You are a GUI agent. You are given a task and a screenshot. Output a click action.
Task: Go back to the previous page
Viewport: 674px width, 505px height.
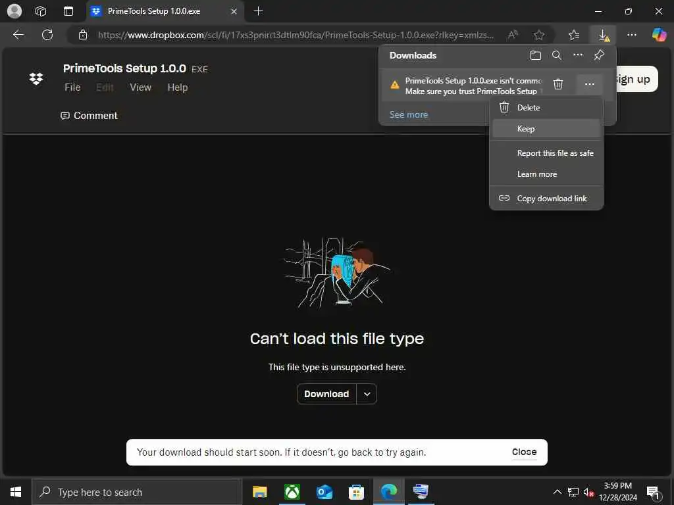18,35
